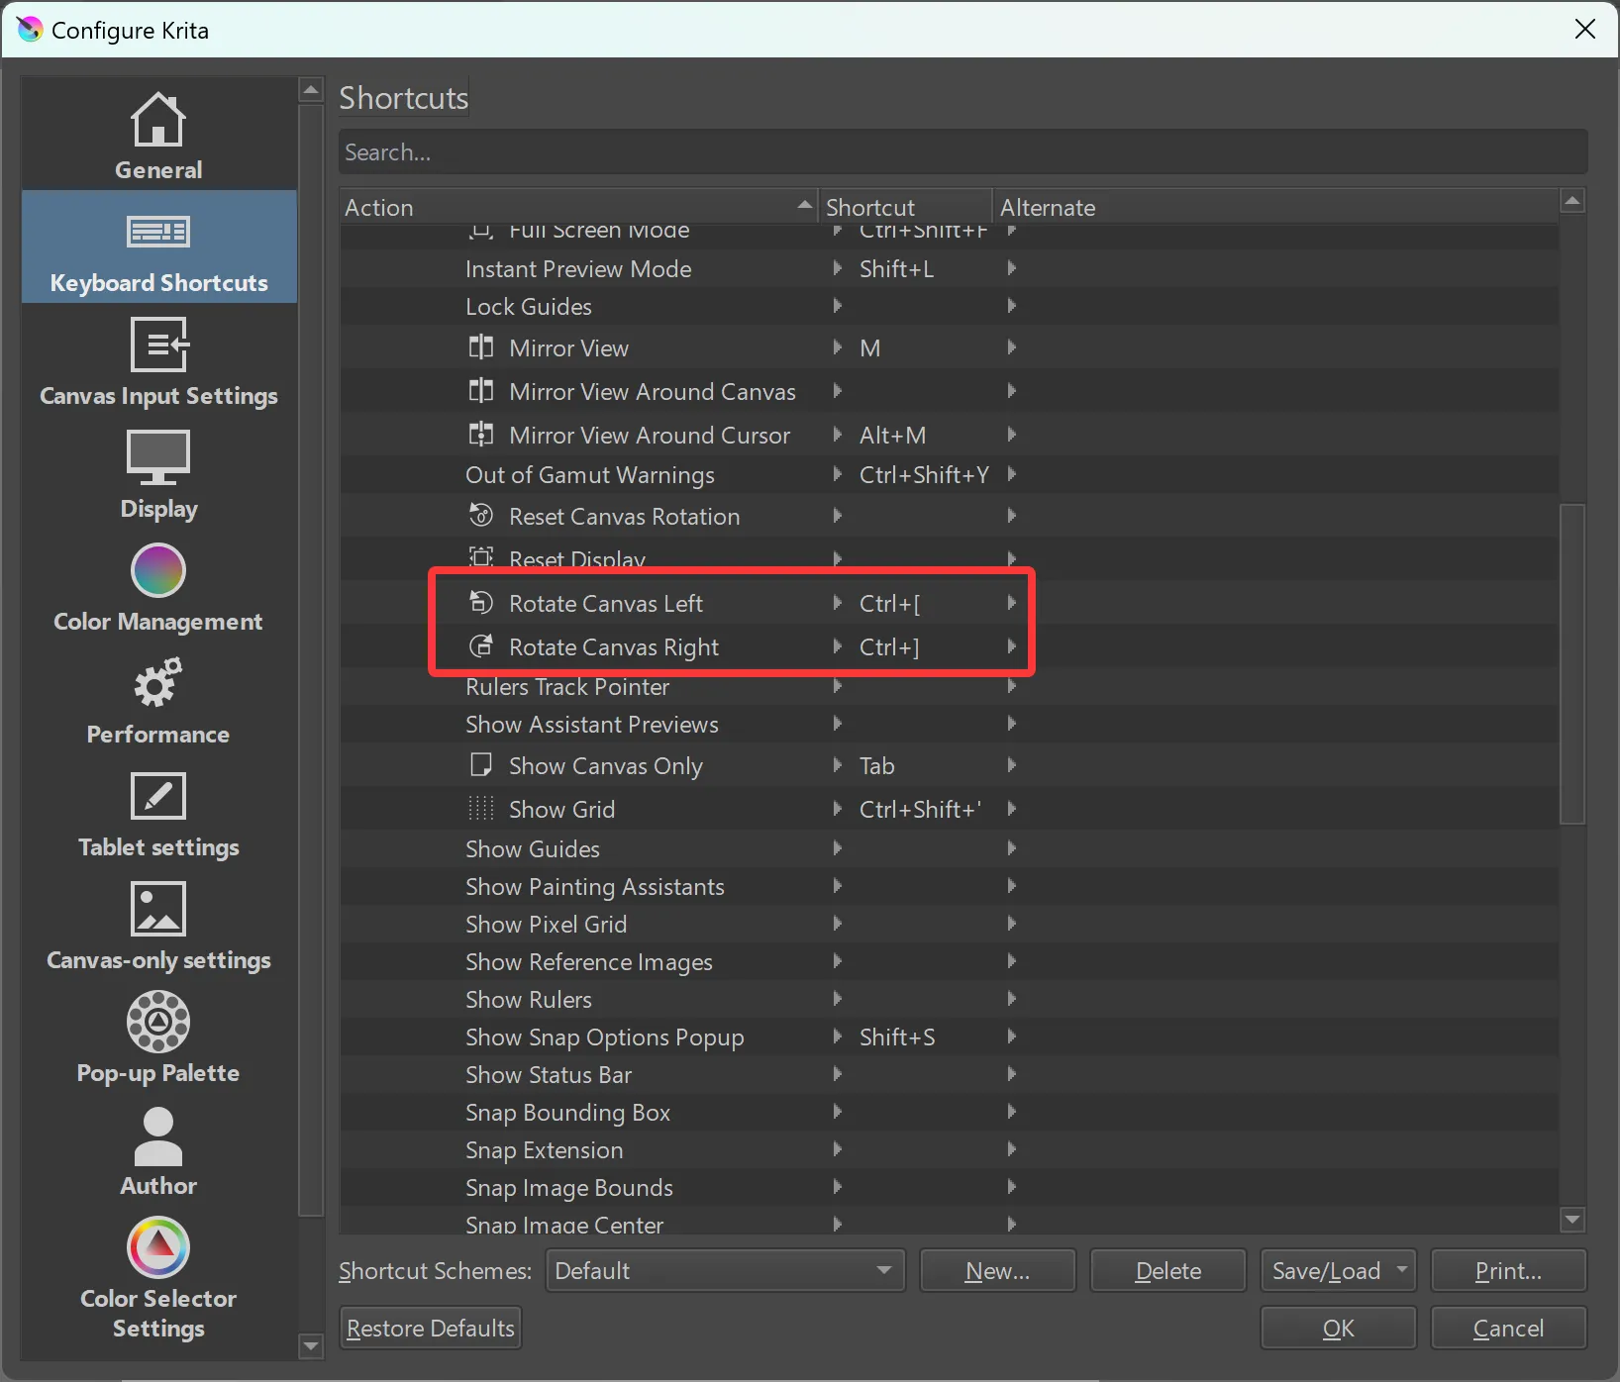Open the Shortcut Schemes Default dropdown
This screenshot has height=1382, width=1620.
pyautogui.click(x=725, y=1270)
